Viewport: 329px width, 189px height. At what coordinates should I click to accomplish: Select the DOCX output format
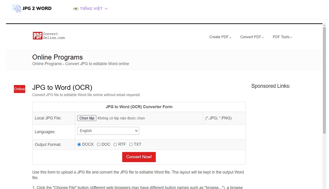[79, 144]
